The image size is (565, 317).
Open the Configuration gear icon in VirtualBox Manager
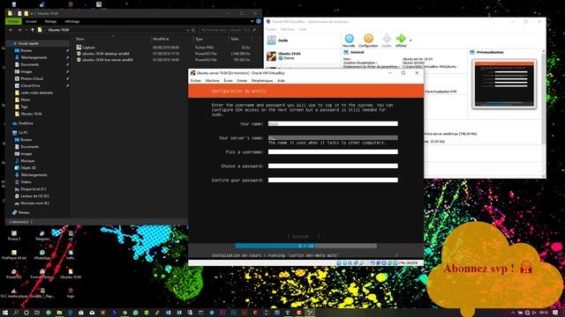(368, 41)
